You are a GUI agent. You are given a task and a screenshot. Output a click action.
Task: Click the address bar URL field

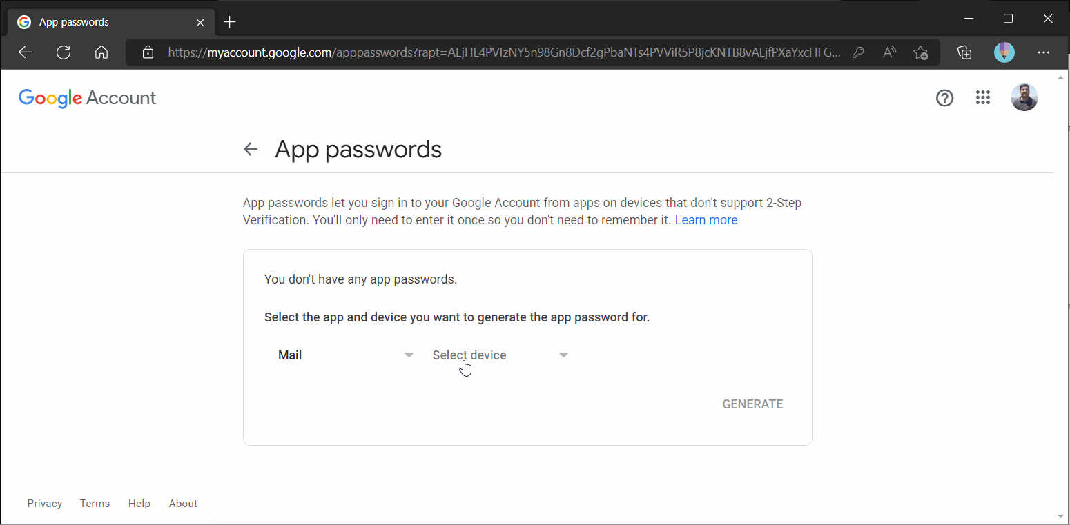504,52
